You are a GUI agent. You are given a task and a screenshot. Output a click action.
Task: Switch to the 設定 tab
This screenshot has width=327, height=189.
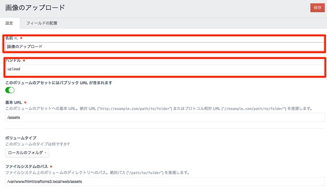[9, 23]
